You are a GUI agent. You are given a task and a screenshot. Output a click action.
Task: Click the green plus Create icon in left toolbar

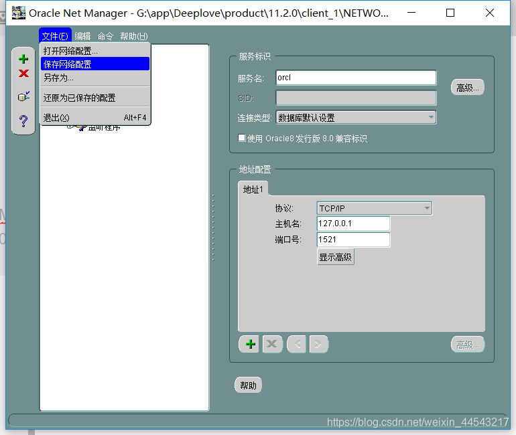(x=23, y=59)
